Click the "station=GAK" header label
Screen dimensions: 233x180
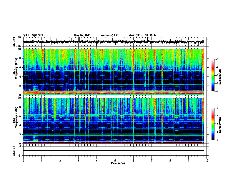point(109,35)
